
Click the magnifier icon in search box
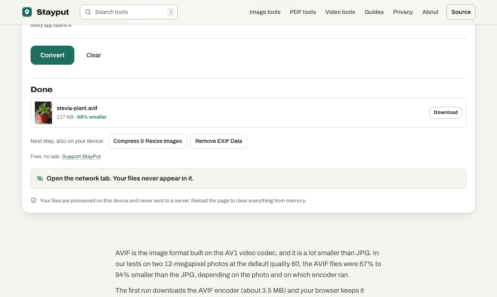(88, 12)
